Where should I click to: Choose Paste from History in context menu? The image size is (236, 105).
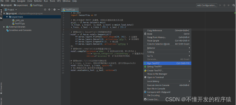167,37
